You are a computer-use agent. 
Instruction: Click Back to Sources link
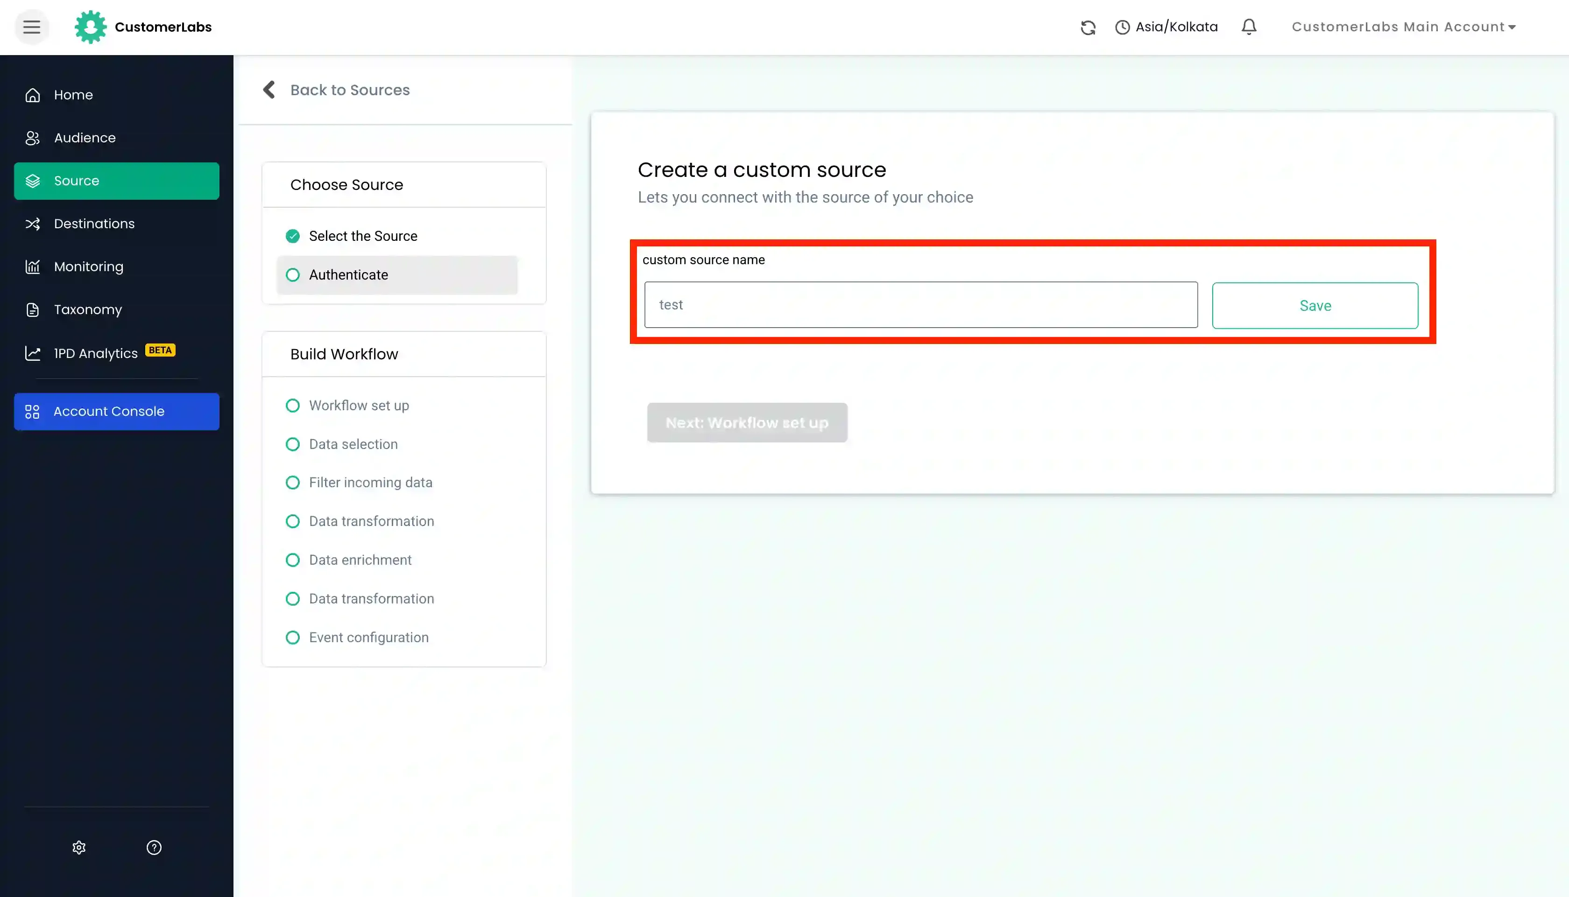[x=349, y=90]
